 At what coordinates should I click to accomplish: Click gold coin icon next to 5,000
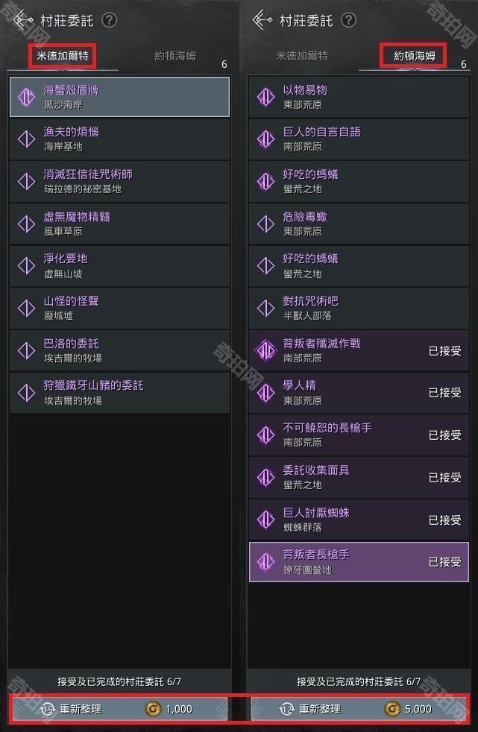pos(392,709)
